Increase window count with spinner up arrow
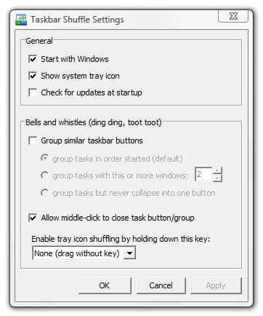The height and width of the screenshot is (316, 263). [x=217, y=170]
